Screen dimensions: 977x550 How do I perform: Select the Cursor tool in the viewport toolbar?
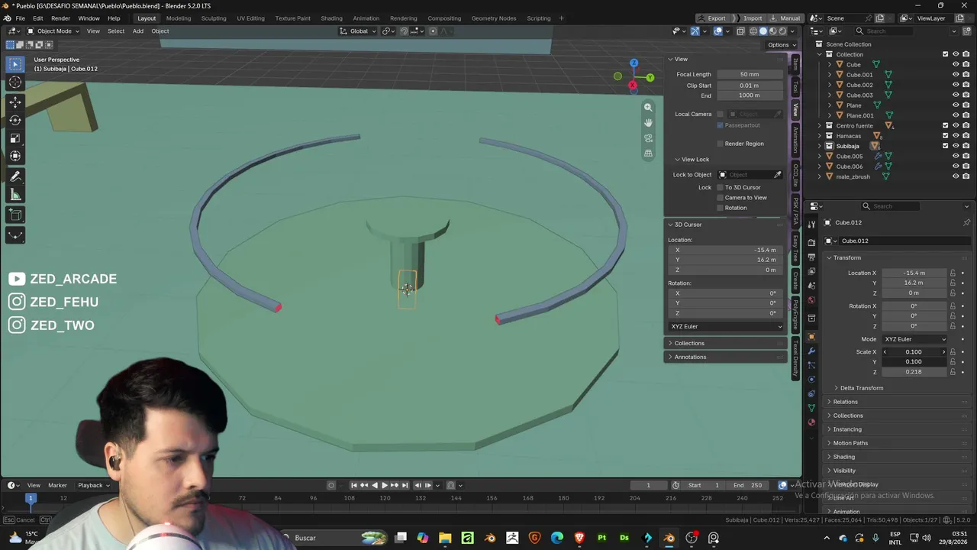pyautogui.click(x=15, y=82)
